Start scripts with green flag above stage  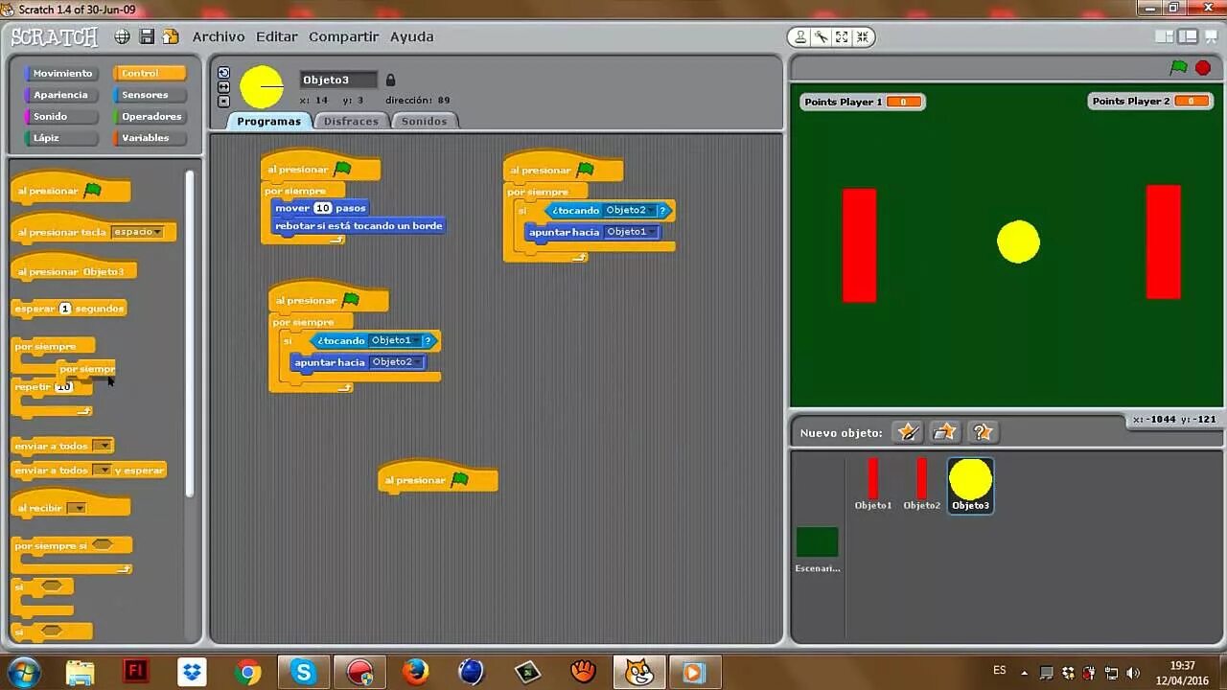[1179, 67]
